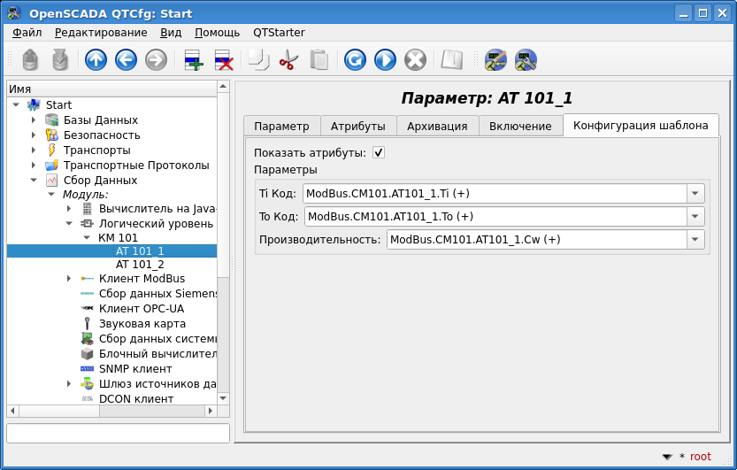
Task: Click the scissors cut icon
Action: tap(288, 60)
